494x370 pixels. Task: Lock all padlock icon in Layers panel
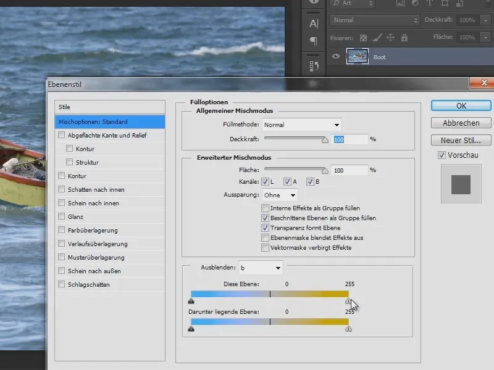[404, 38]
